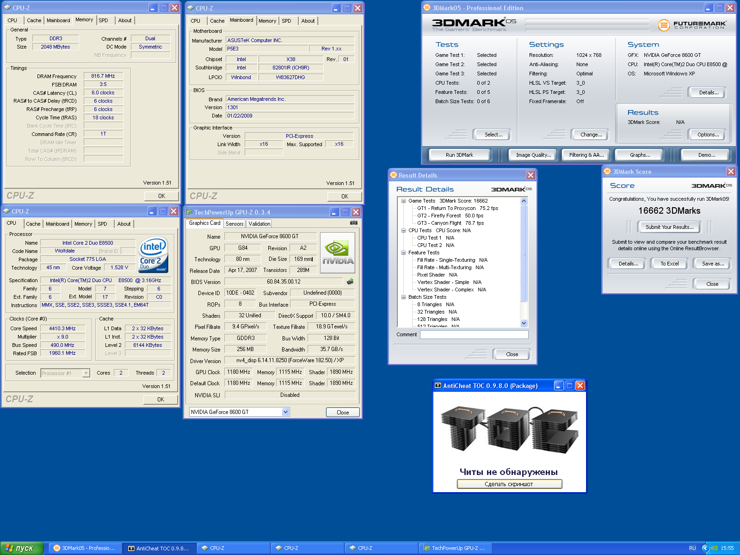Click the 16662 3DMarks score text
The width and height of the screenshot is (740, 555).
tap(669, 211)
